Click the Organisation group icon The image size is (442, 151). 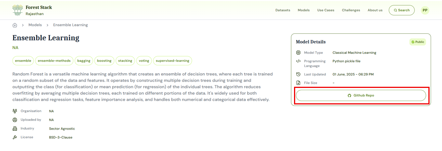coord(15,111)
